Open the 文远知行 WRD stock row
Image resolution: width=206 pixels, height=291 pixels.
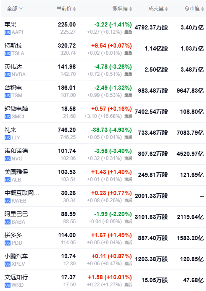(103, 280)
